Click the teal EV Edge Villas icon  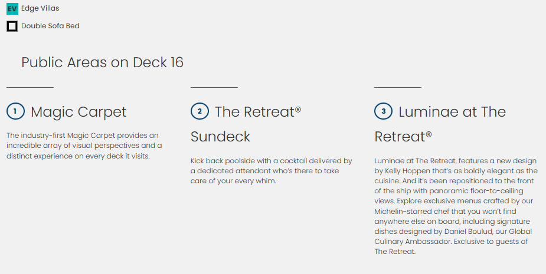pos(12,9)
